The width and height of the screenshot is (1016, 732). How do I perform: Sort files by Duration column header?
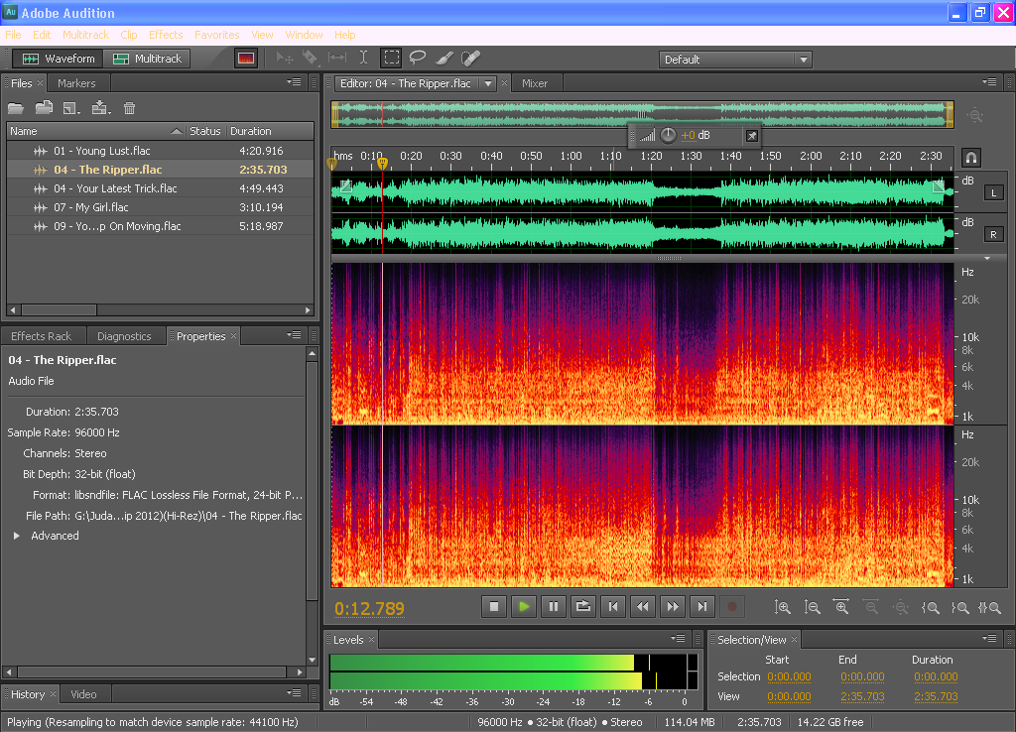pyautogui.click(x=270, y=131)
